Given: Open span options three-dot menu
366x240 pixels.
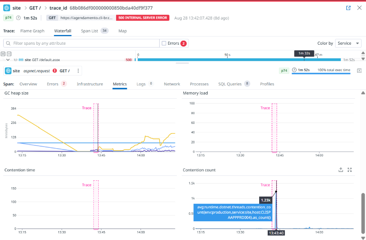Looking at the screenshot, I should click(x=78, y=71).
